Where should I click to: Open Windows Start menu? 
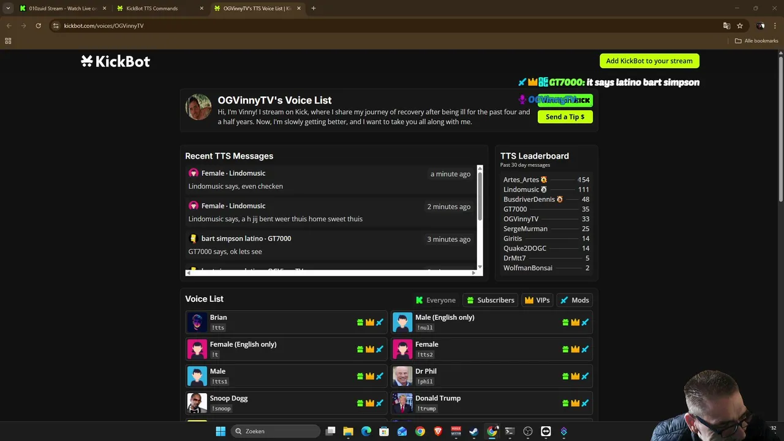coord(221,431)
